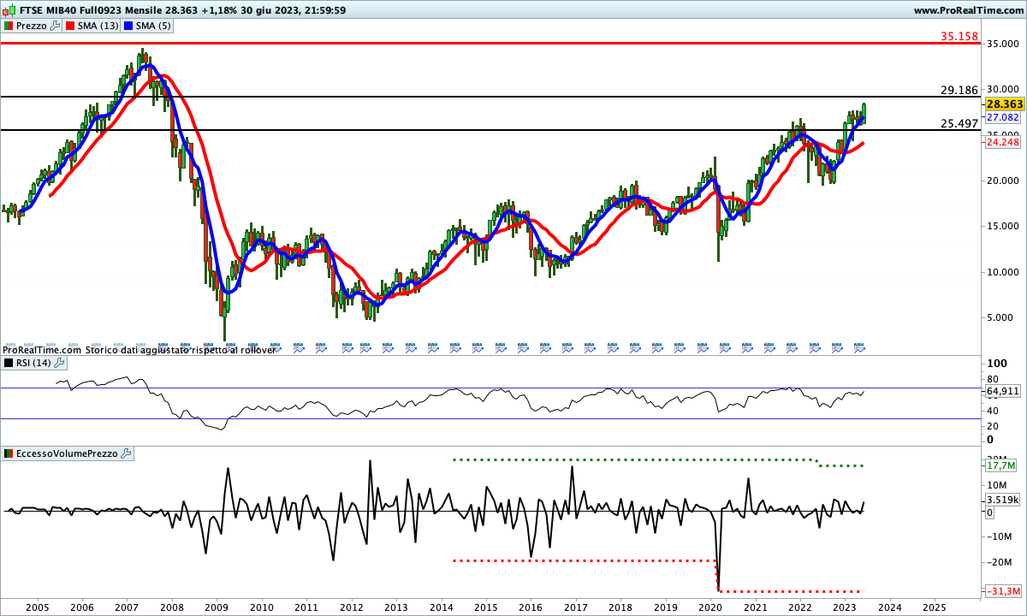The image size is (1027, 616).
Task: Click the -20M volume axis label
Action: (998, 562)
